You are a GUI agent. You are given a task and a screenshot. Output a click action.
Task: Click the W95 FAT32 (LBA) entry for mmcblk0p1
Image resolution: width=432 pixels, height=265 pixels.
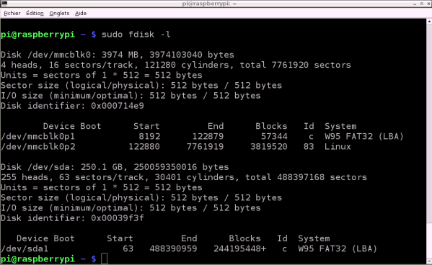coord(364,137)
